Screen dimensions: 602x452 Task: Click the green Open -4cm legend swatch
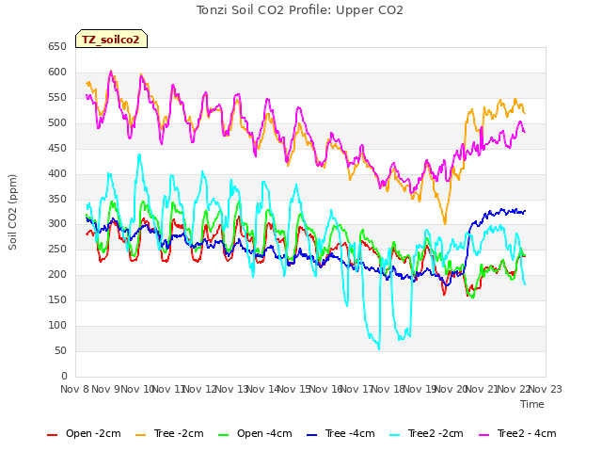[x=224, y=435]
